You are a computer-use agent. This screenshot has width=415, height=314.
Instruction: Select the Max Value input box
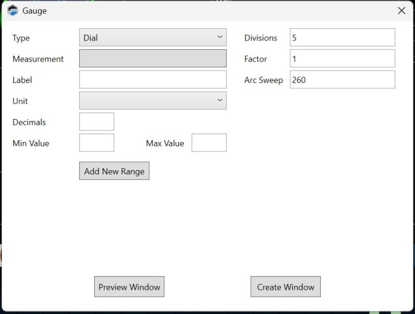pos(209,143)
